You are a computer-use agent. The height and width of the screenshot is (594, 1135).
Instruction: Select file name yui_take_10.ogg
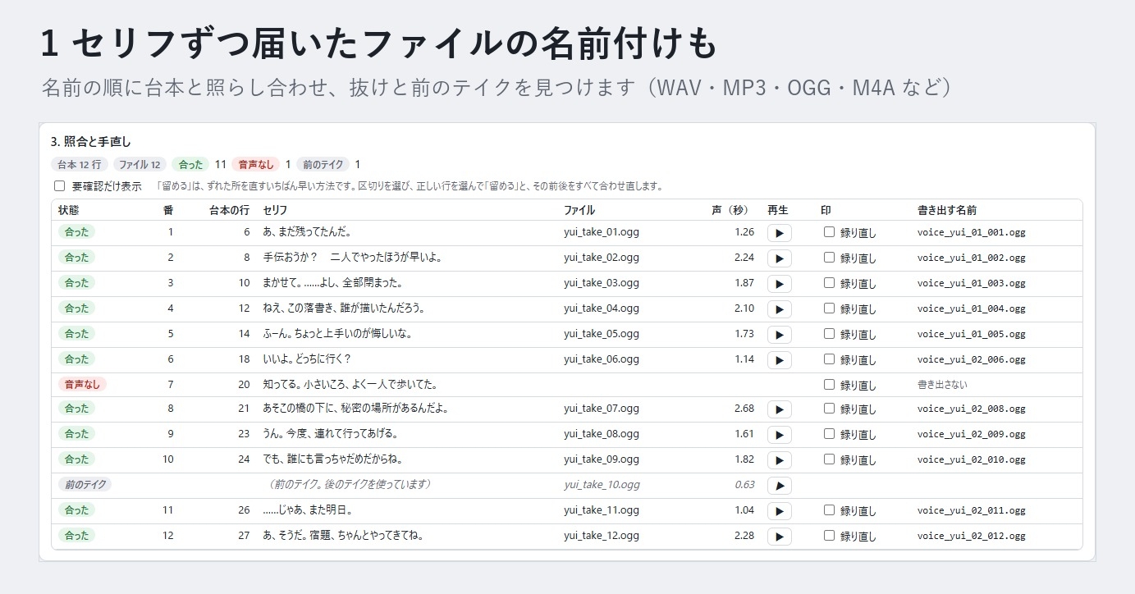point(602,485)
